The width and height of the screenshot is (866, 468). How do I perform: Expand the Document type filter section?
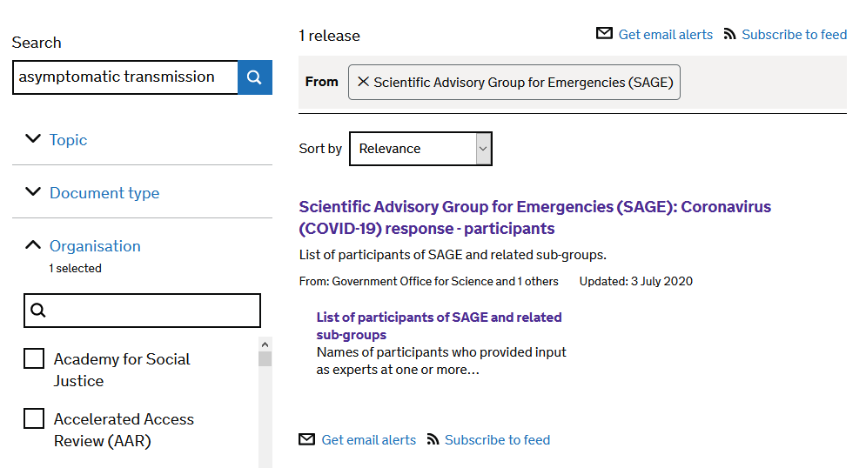click(104, 192)
